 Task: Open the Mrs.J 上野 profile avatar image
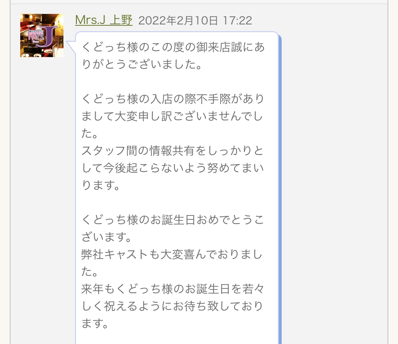[x=42, y=36]
